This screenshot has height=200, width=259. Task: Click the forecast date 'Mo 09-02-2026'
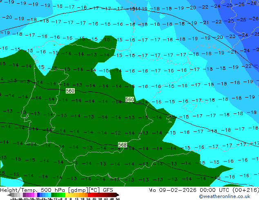coord(172,190)
